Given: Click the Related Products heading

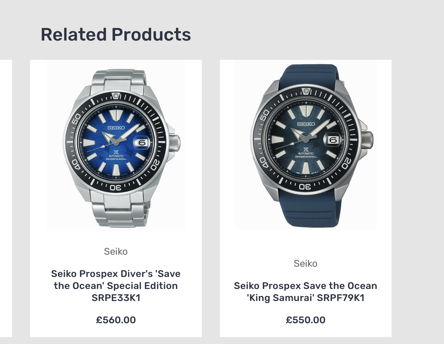Looking at the screenshot, I should tap(116, 34).
